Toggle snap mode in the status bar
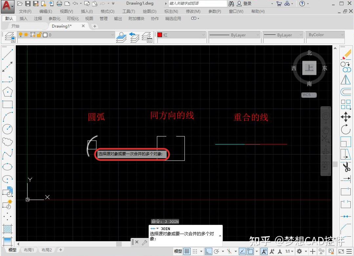This screenshot has width=354, height=256. [x=195, y=251]
